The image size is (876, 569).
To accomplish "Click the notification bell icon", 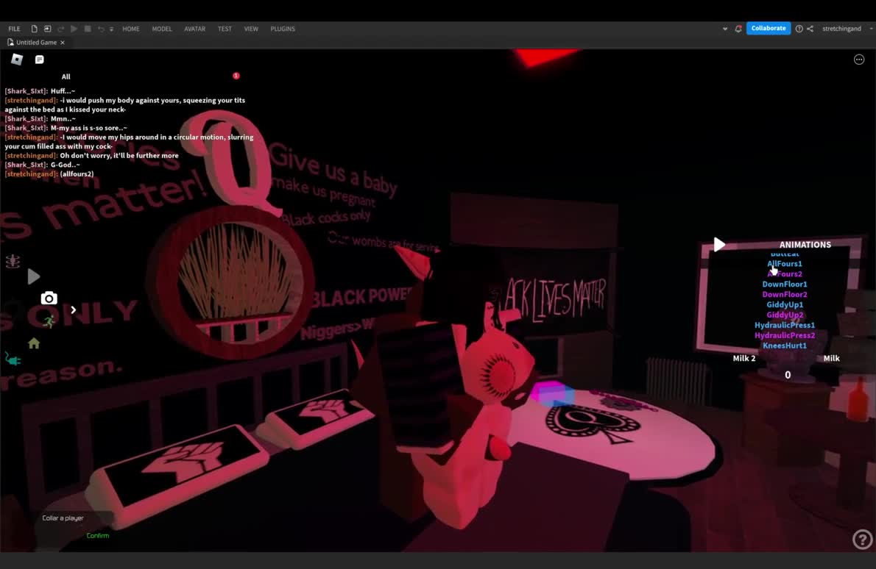I will [x=738, y=29].
